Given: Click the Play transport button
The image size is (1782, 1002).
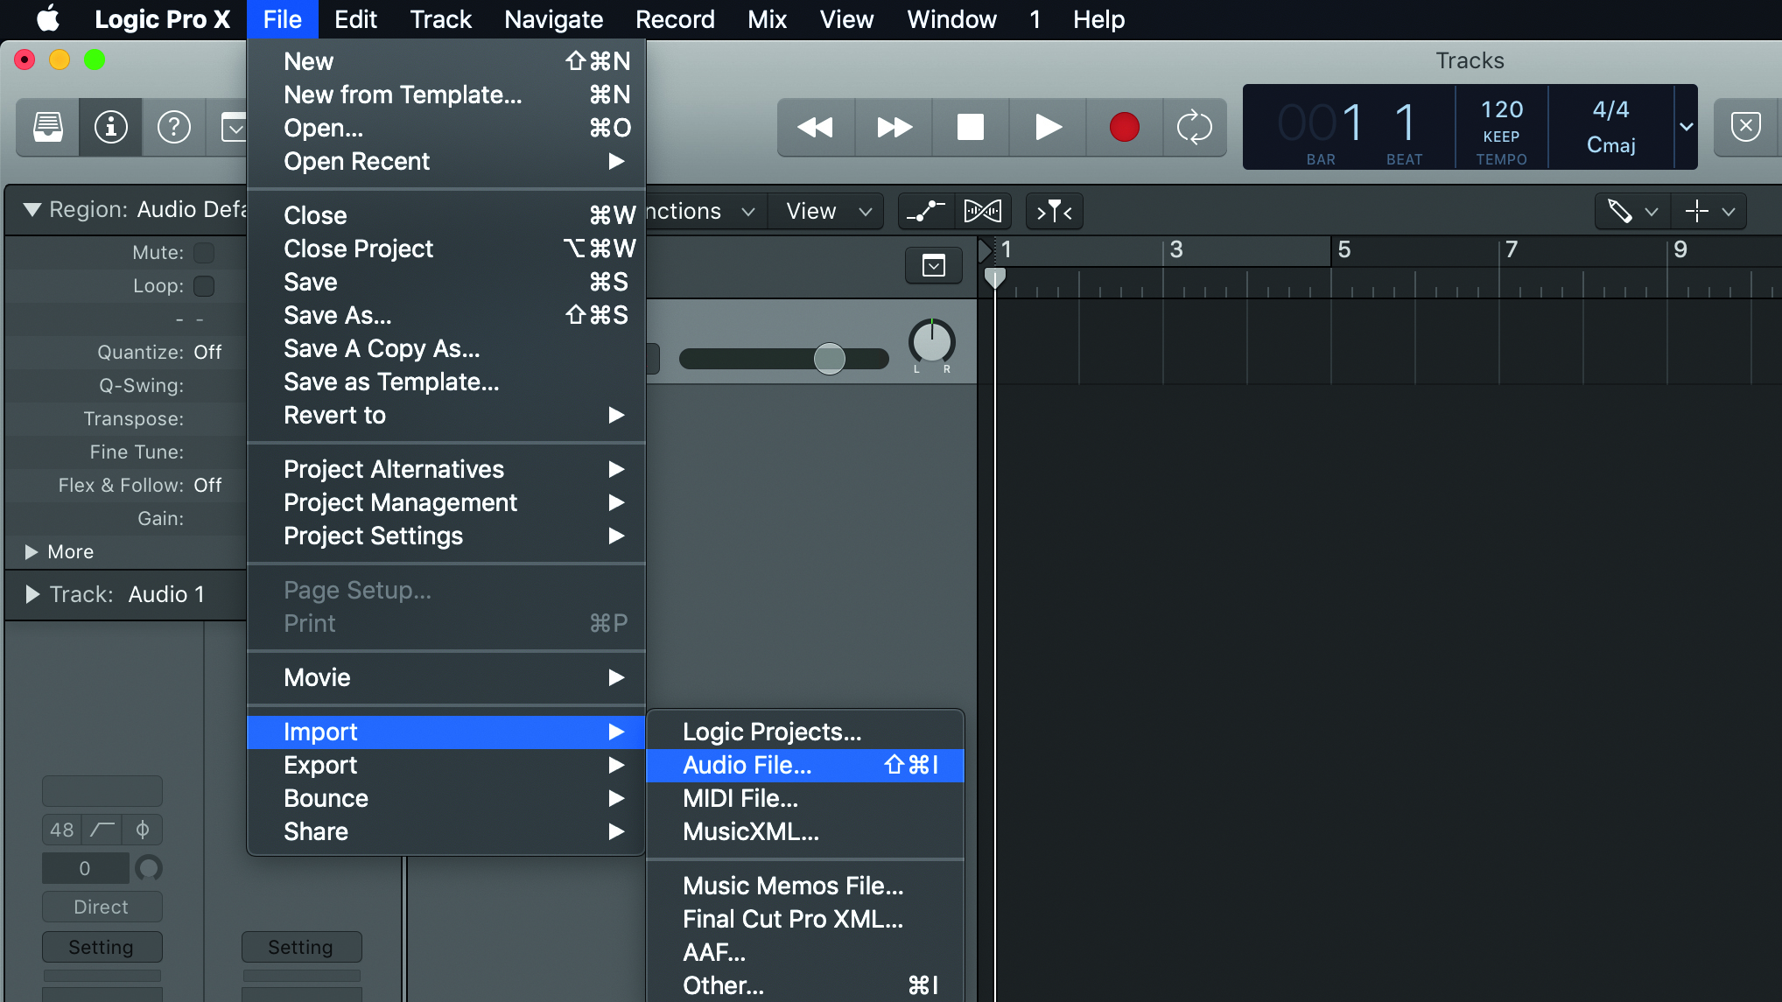Looking at the screenshot, I should coord(1048,128).
